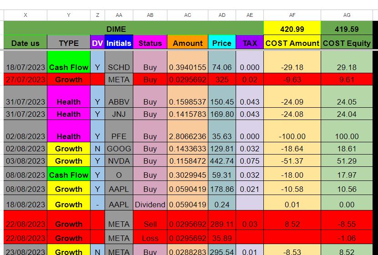Click price 150.45 in ABBV row
The width and height of the screenshot is (378, 255).
point(222,96)
